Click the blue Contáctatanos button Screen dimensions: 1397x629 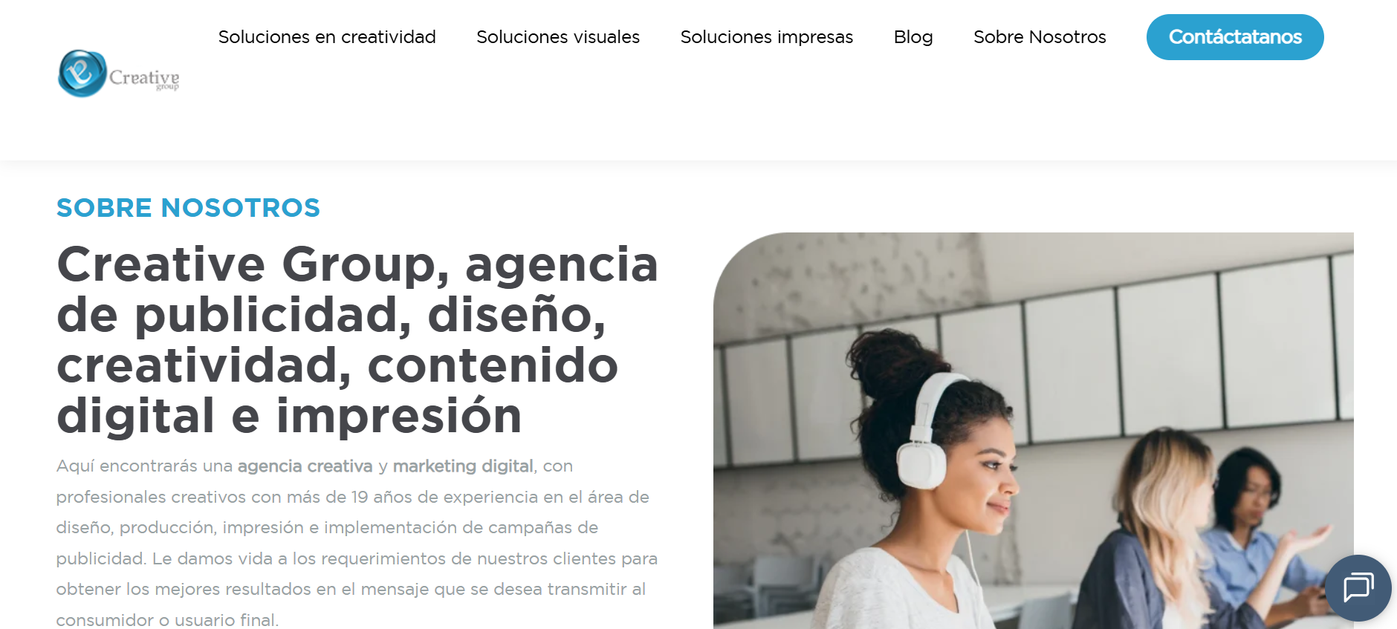pos(1235,37)
